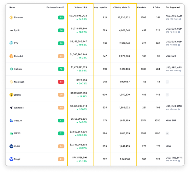Image resolution: width=190 pixels, height=173 pixels.
Task: Click the WhiteBIT exchange logo icon
Action: [x=11, y=108]
